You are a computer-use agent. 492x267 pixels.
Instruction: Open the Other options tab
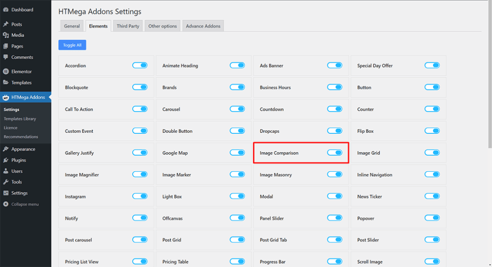pyautogui.click(x=162, y=26)
